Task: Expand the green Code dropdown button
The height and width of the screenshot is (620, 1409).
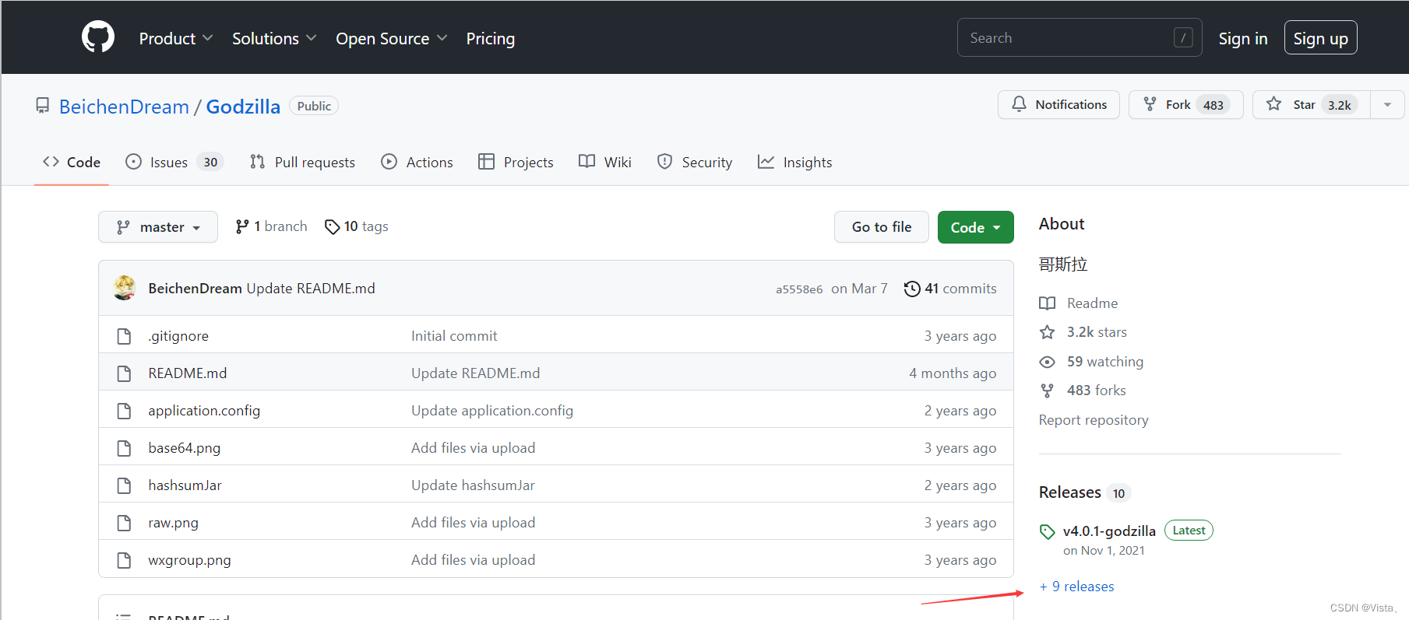Action: pyautogui.click(x=976, y=227)
